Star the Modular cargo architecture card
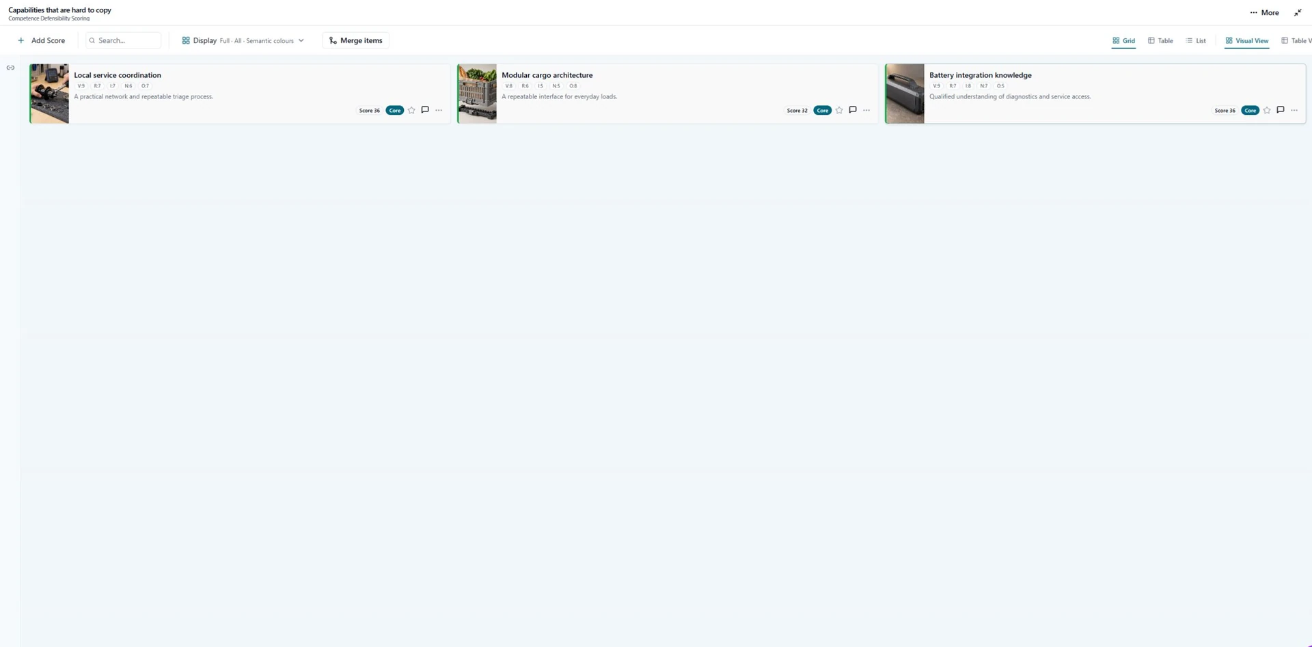The height and width of the screenshot is (647, 1312). tap(839, 110)
